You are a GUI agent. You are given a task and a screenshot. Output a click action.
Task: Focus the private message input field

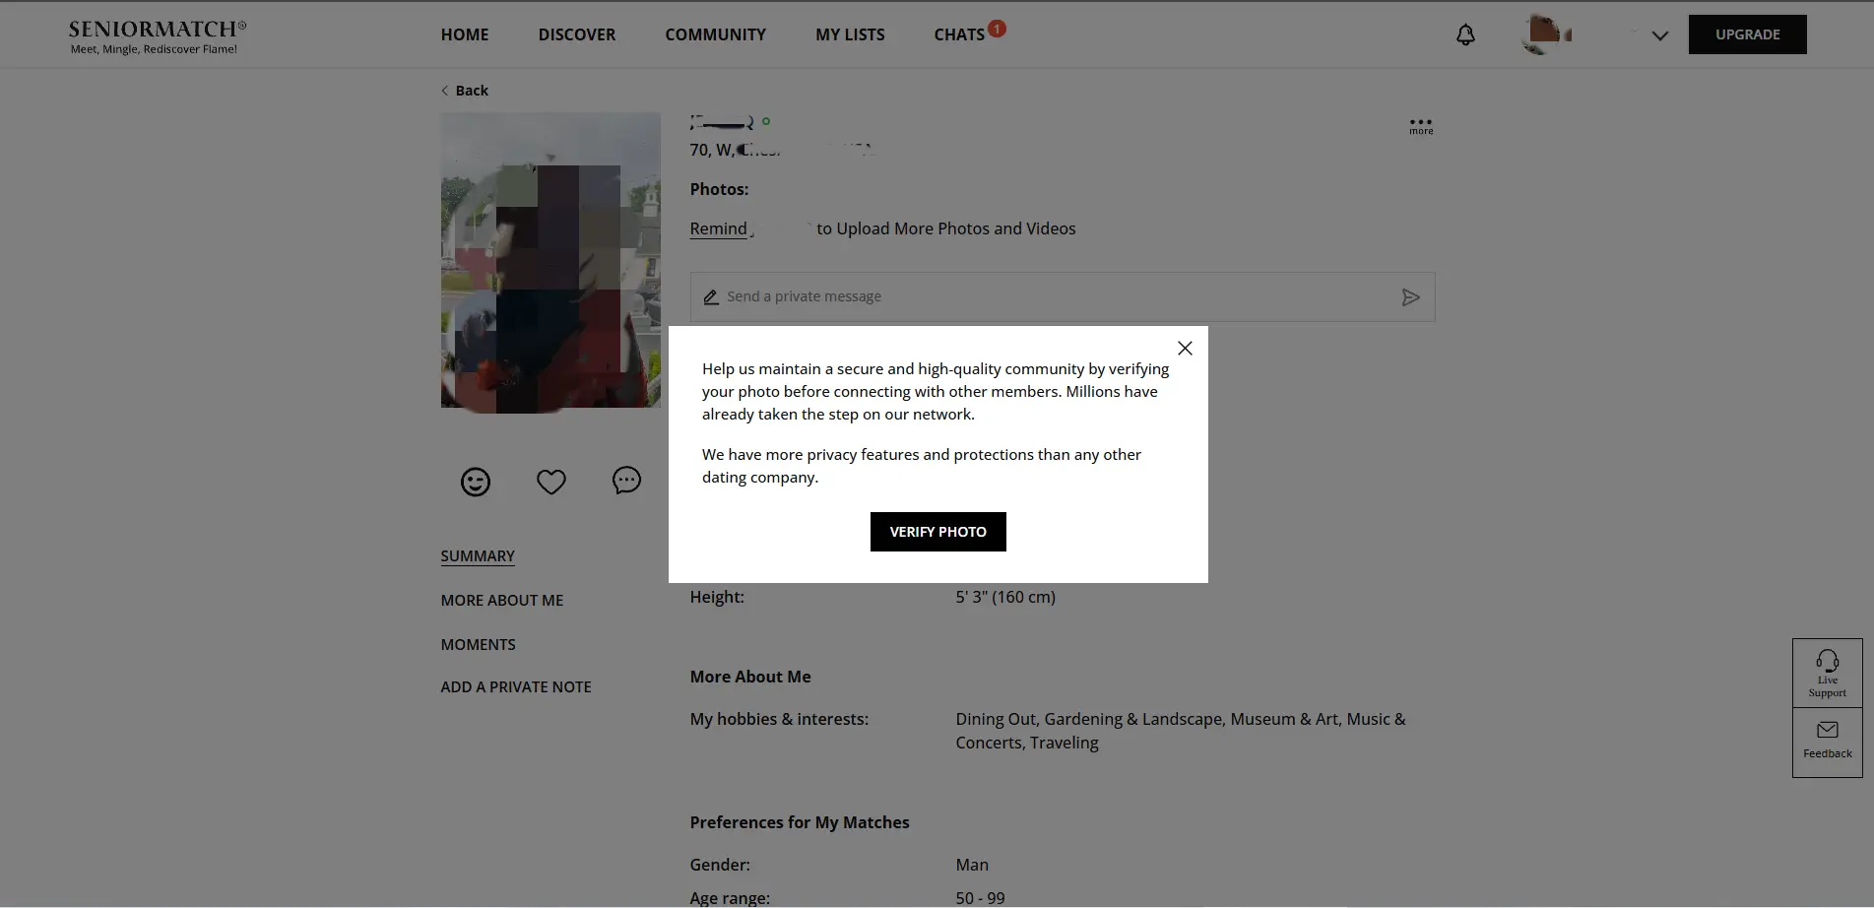click(x=1062, y=296)
